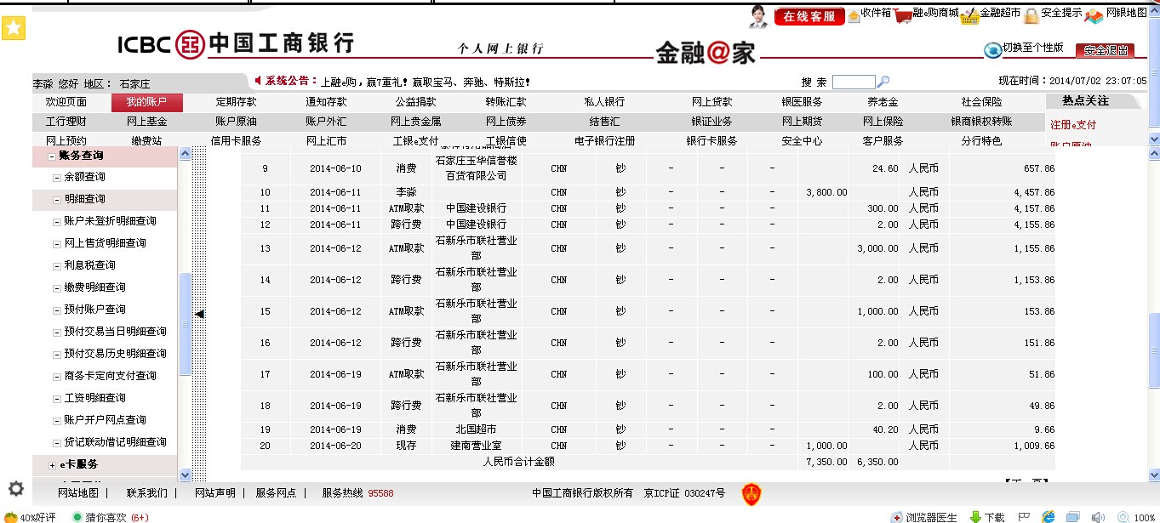Open 网上售货明细查询
The width and height of the screenshot is (1160, 523).
coord(106,243)
